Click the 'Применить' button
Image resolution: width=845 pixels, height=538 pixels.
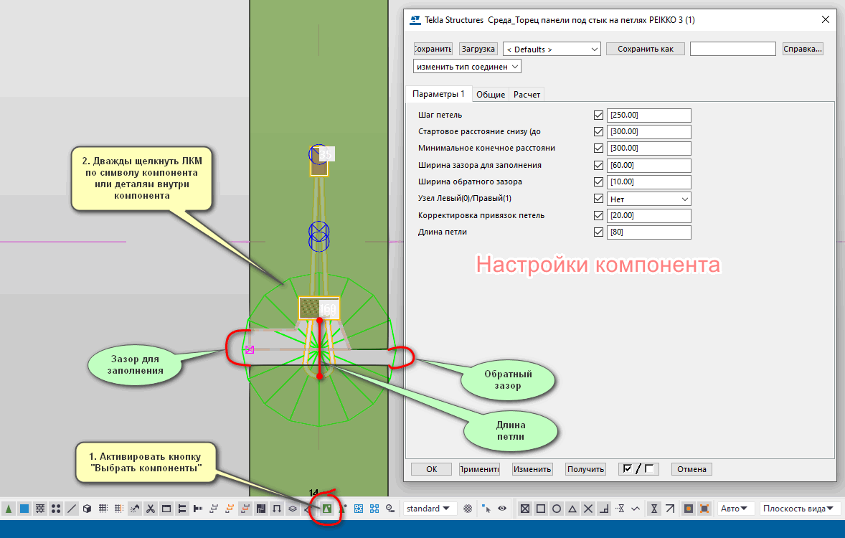[x=479, y=469]
